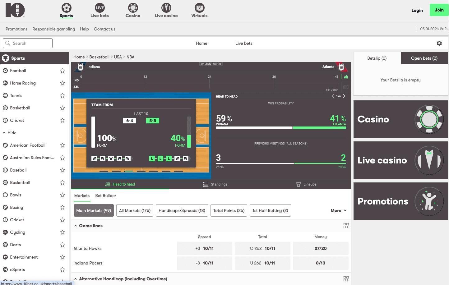Switch to Open bets (0) tab
The width and height of the screenshot is (449, 285).
coord(424,58)
